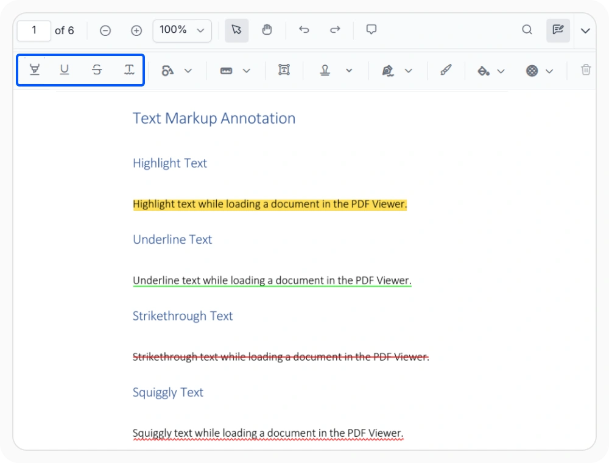Open the fill color dropdown arrow

[501, 71]
